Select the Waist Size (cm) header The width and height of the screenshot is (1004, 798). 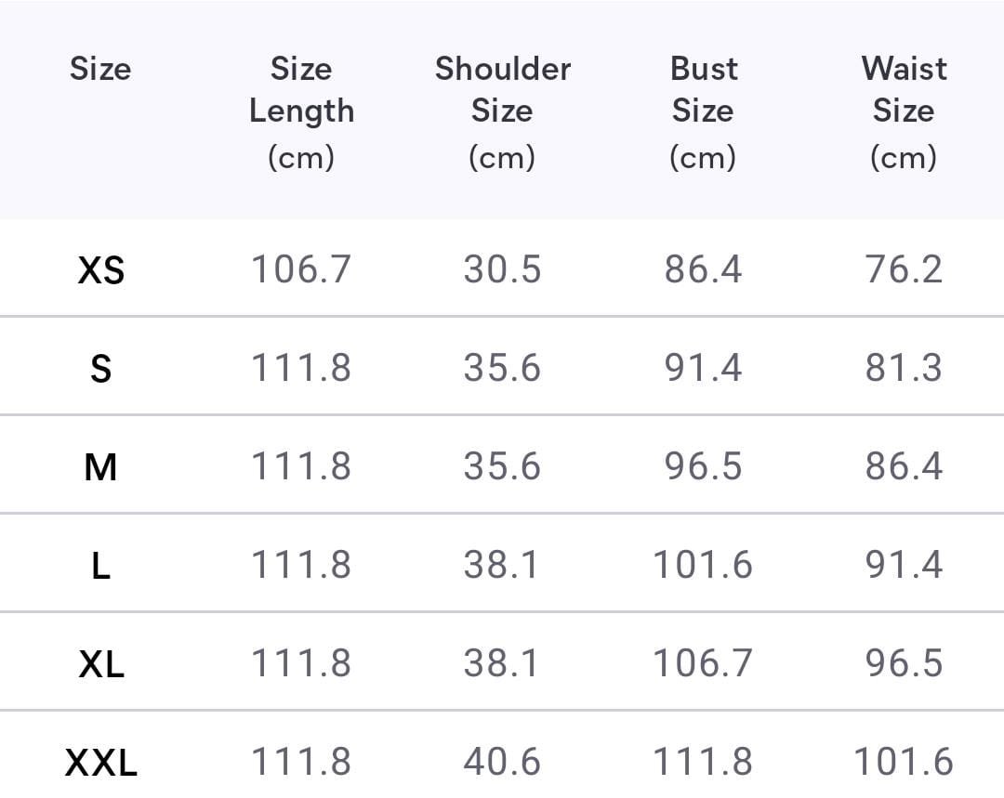coord(904,111)
